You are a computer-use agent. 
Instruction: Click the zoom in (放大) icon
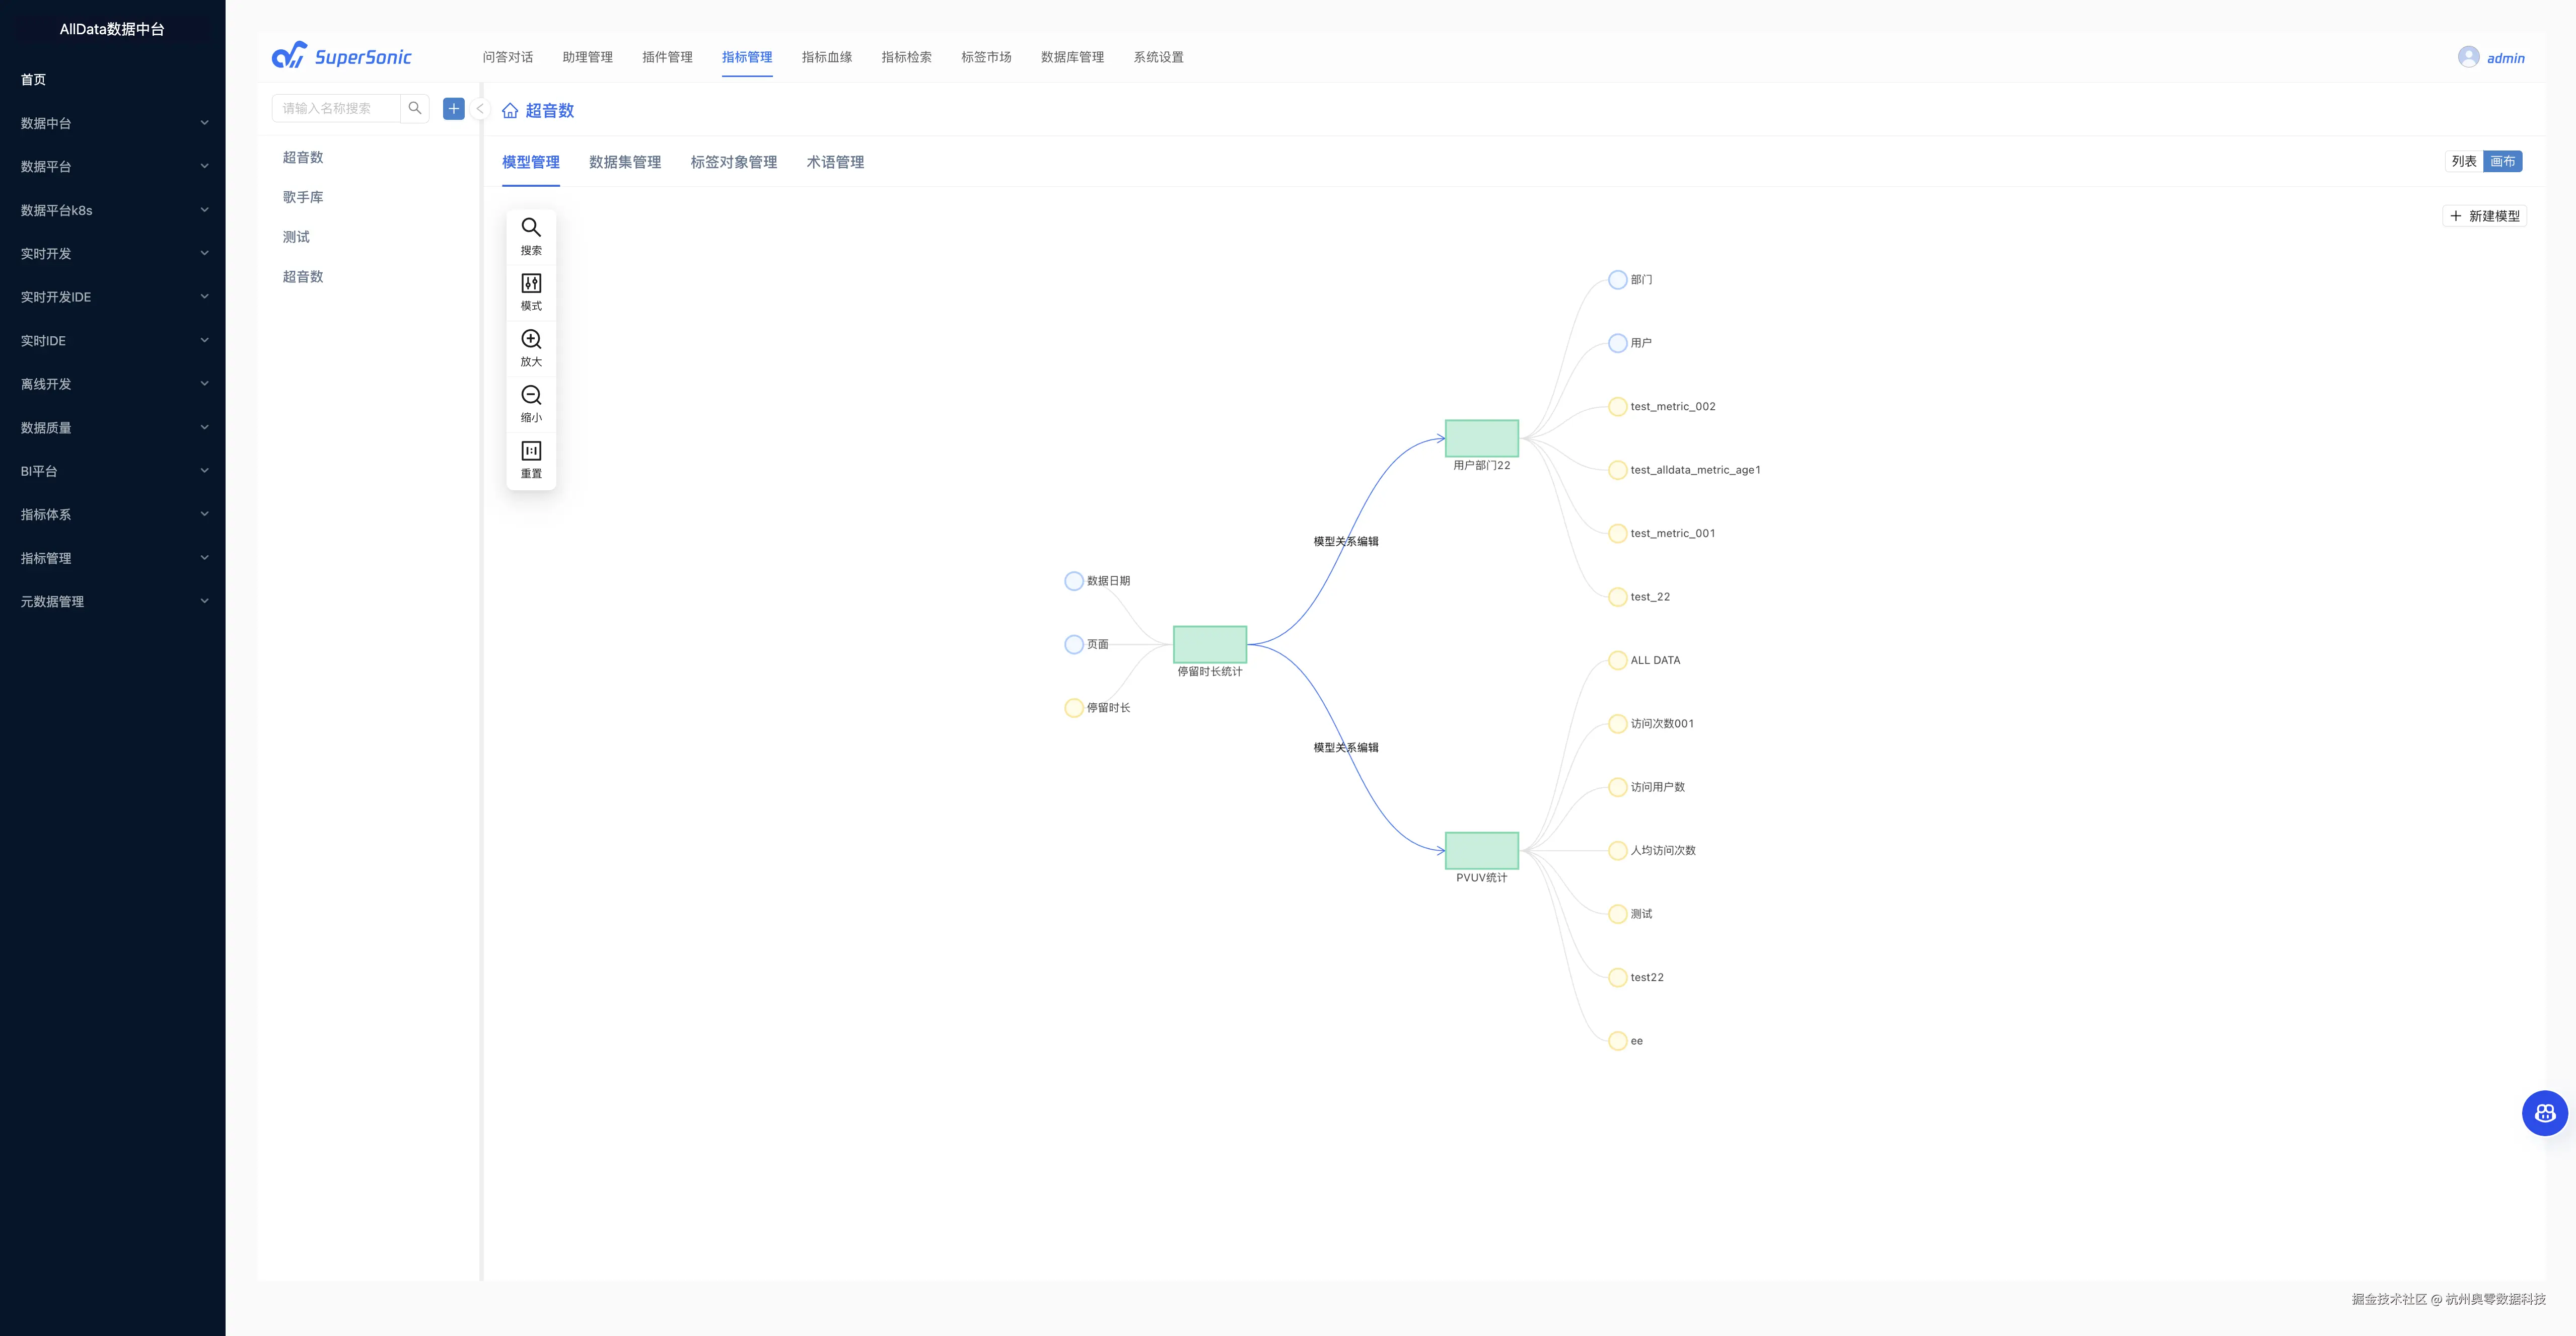(x=531, y=340)
